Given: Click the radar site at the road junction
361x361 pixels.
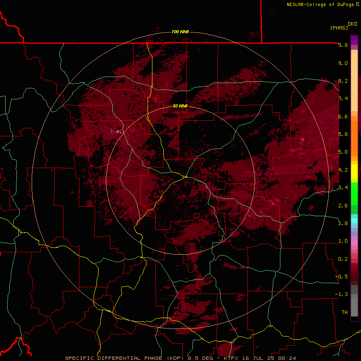Looking at the screenshot, I should [185, 177].
